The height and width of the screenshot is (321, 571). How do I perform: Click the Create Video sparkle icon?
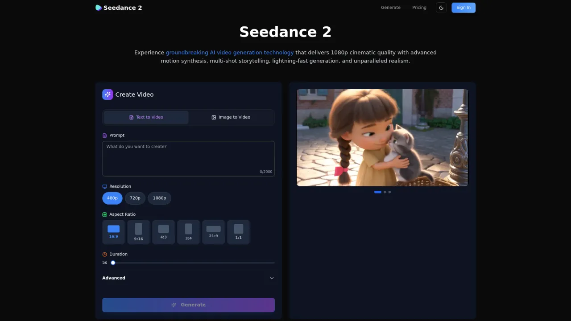[x=108, y=95]
